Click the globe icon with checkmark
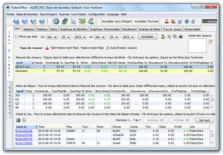Image resolution: width=223 pixels, height=155 pixels. (x=42, y=22)
